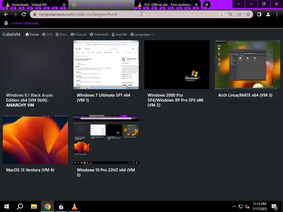Click the Windows 2000 Pro SP4 title text
This screenshot has width=283, height=212.
click(175, 100)
